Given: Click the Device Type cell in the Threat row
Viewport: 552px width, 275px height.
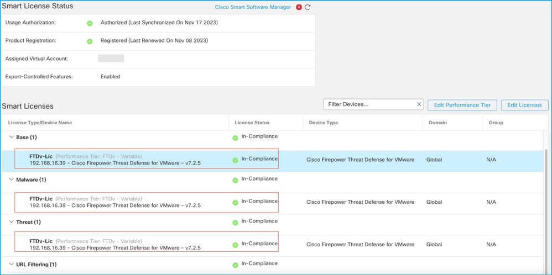Looking at the screenshot, I should [x=361, y=245].
